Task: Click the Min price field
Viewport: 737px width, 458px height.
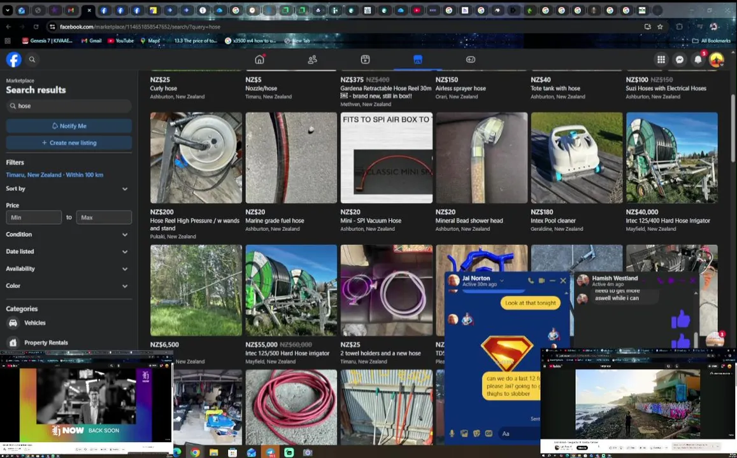Action: point(34,218)
